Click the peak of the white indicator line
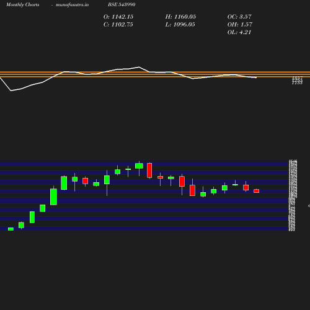 pos(139,67)
